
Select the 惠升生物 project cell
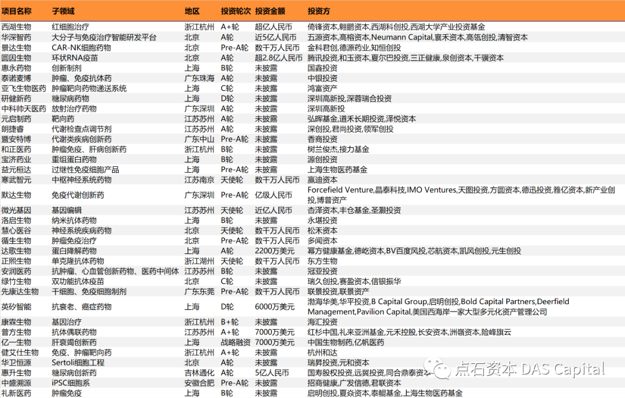pyautogui.click(x=16, y=373)
